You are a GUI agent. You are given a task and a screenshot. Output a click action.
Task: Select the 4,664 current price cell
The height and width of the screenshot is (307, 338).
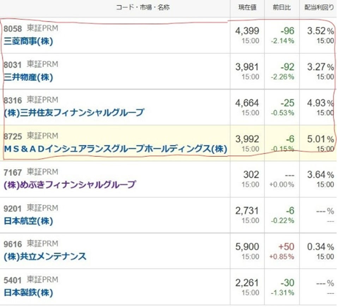(247, 103)
